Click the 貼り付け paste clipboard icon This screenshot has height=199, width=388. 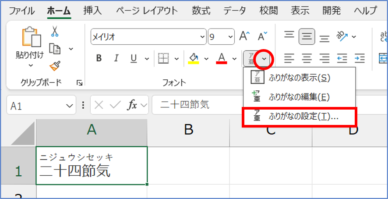coord(31,38)
